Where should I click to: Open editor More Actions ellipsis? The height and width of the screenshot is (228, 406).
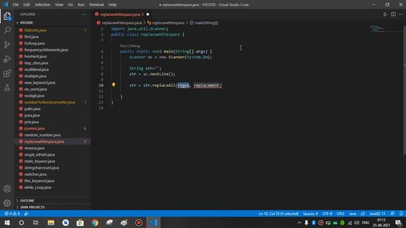coord(401,15)
